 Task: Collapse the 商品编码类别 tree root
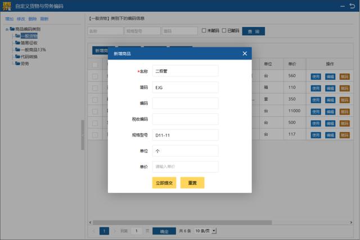tap(6, 29)
